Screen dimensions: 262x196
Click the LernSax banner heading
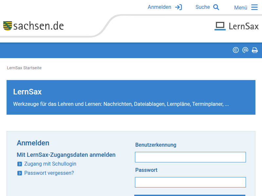[28, 92]
